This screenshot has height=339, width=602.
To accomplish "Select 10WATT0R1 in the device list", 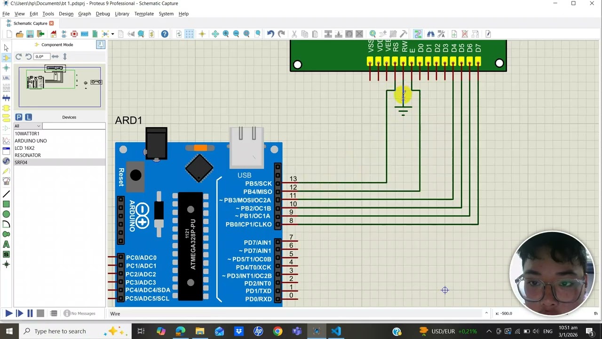I will [59, 134].
